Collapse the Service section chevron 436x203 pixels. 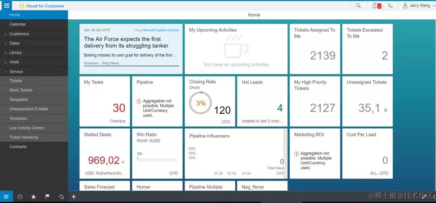(5, 72)
